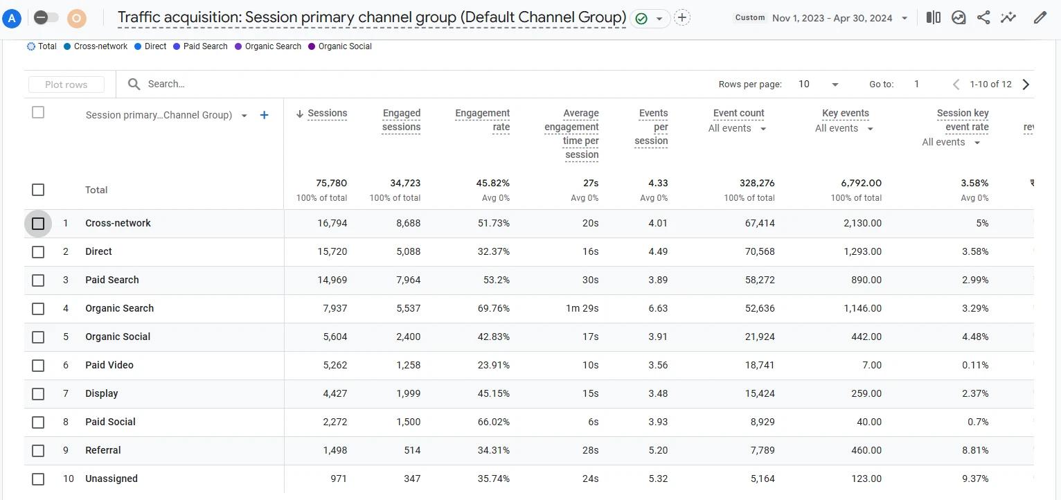Add secondary dimension with blue plus icon
The width and height of the screenshot is (1061, 500).
264,116
